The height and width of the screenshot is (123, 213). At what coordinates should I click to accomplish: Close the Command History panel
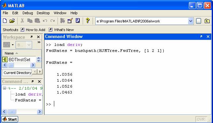[x=39, y=81]
